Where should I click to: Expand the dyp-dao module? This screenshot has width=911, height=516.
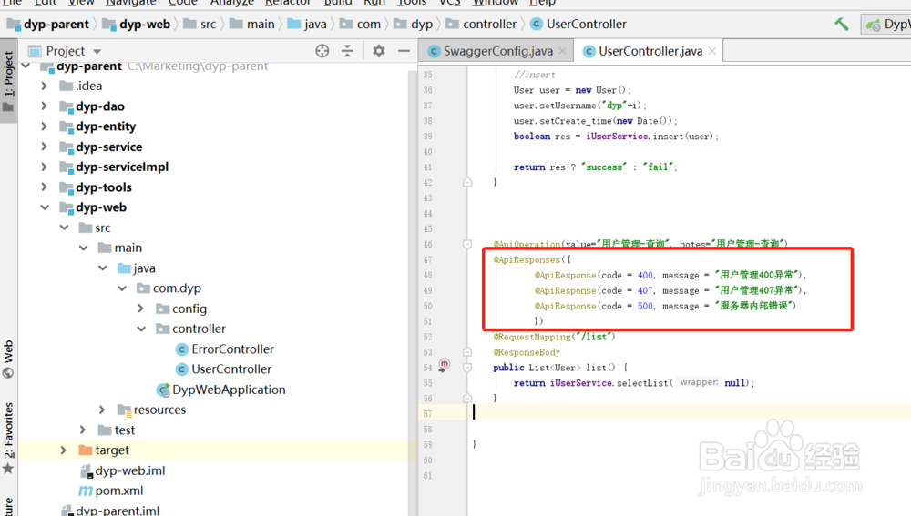(x=44, y=106)
